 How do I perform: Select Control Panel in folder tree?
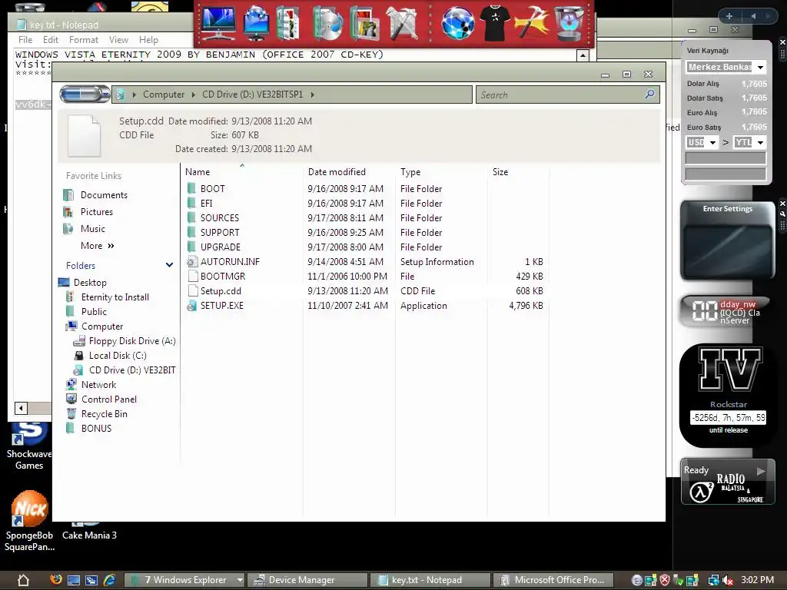pyautogui.click(x=109, y=399)
